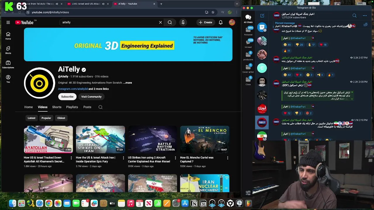Screen dimensions: 374x210
Task: Expand the quoted IDF message in Telegram
Action: point(352,99)
